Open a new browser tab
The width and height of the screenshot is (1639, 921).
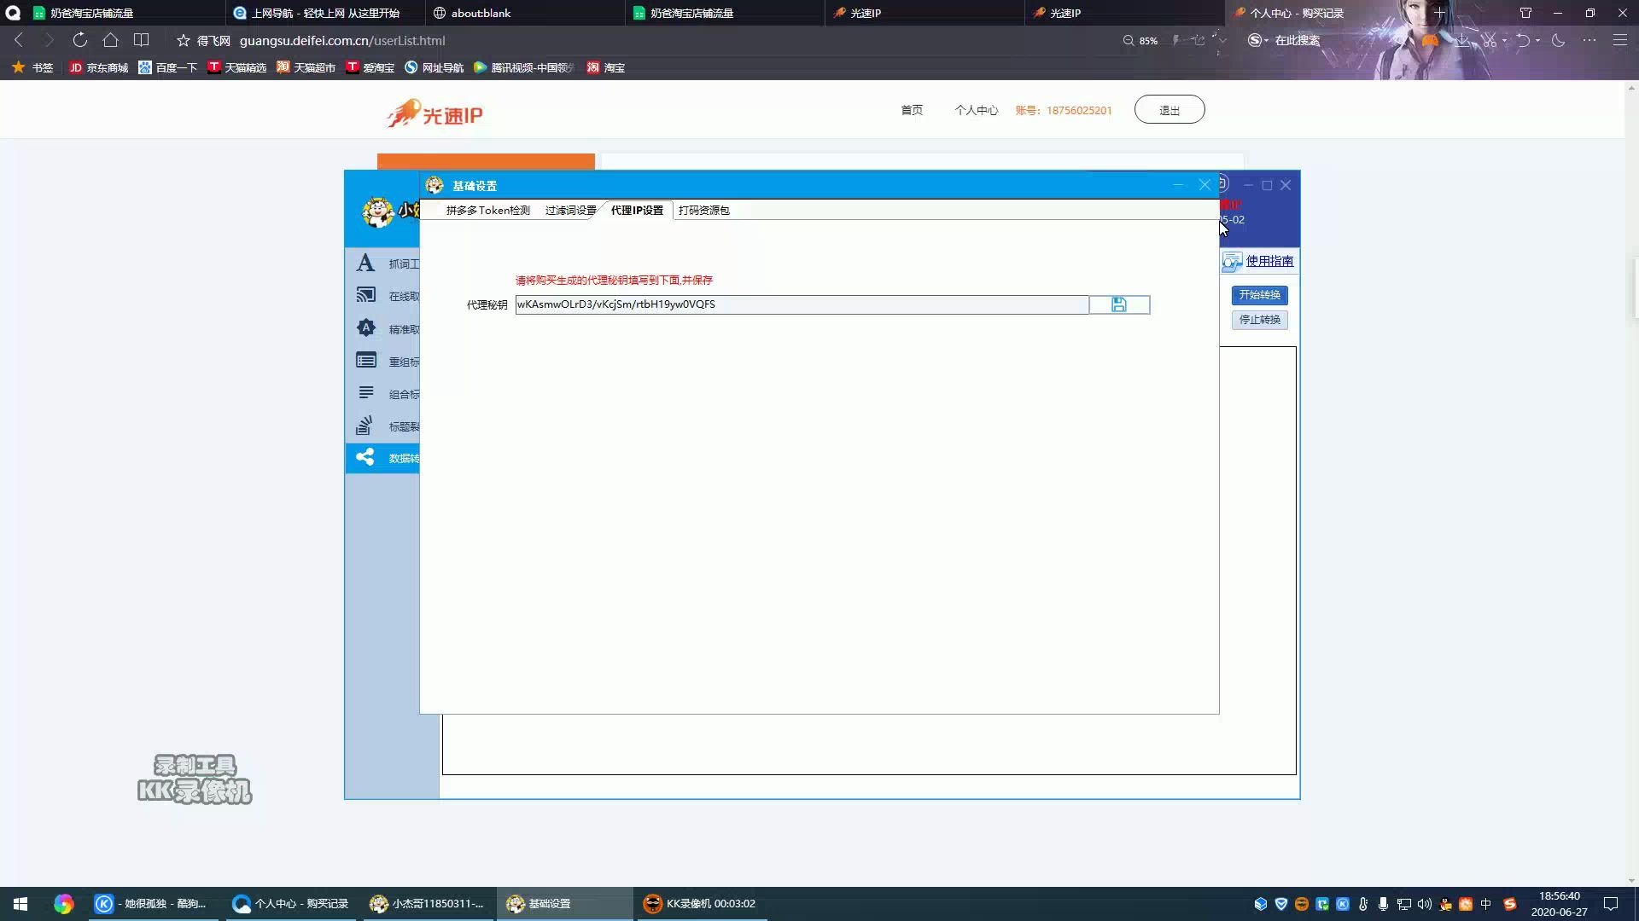pos(1440,13)
